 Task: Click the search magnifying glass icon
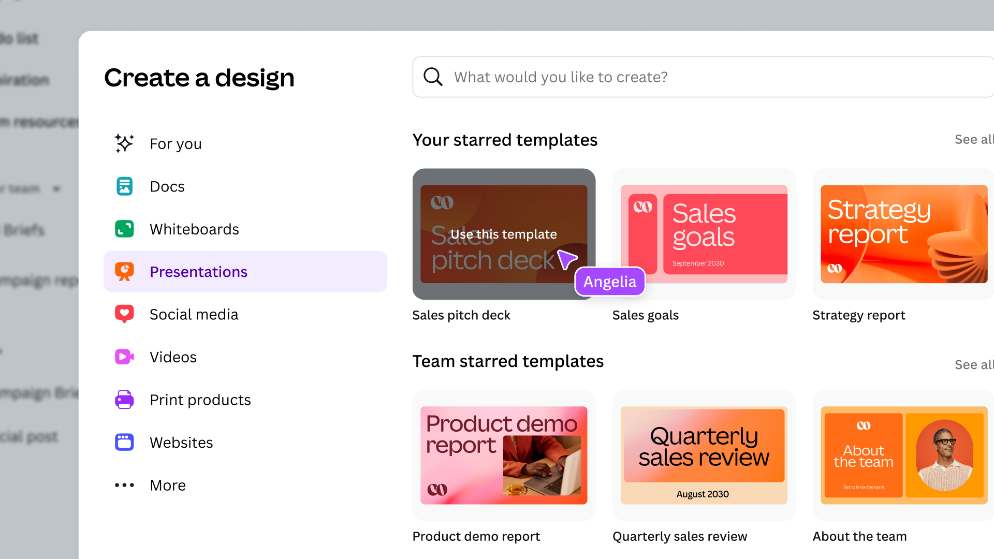click(433, 77)
